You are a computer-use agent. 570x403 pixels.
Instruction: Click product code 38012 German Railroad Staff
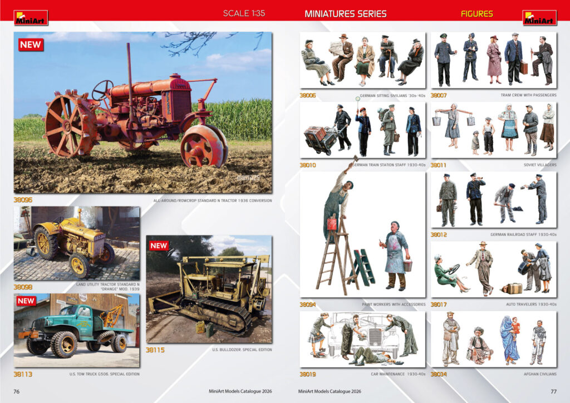tap(439, 235)
